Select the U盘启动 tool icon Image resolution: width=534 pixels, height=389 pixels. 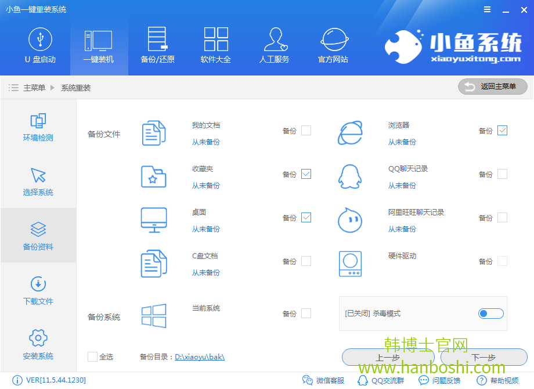[x=40, y=45]
